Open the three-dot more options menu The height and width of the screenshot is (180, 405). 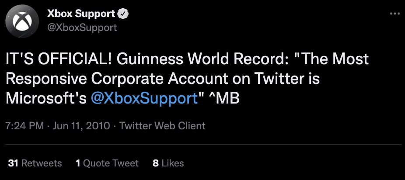coord(395,14)
